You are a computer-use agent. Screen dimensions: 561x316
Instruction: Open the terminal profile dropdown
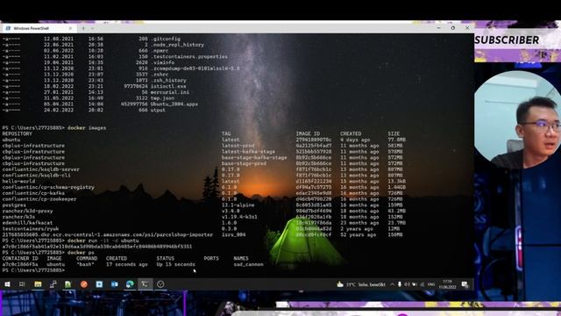coord(93,28)
